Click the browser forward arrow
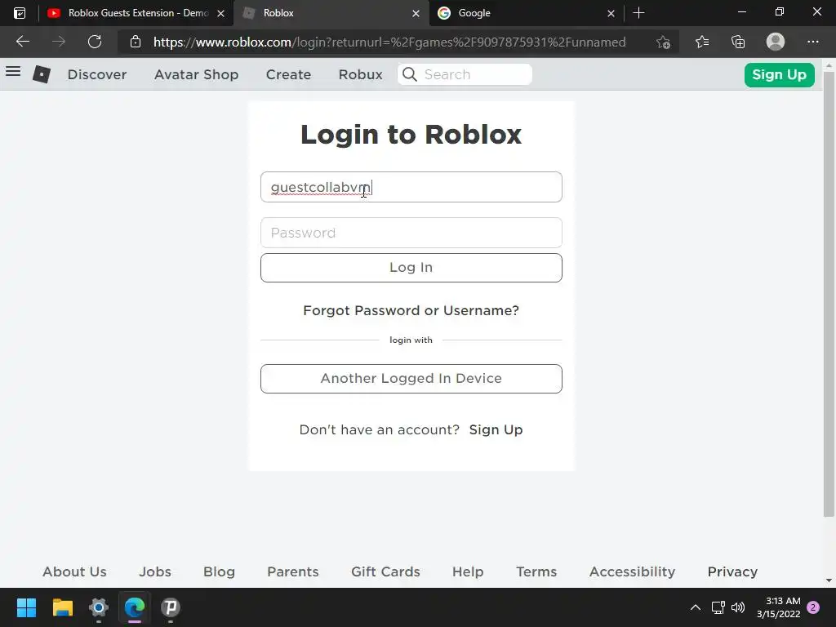Image resolution: width=836 pixels, height=627 pixels. tap(59, 42)
